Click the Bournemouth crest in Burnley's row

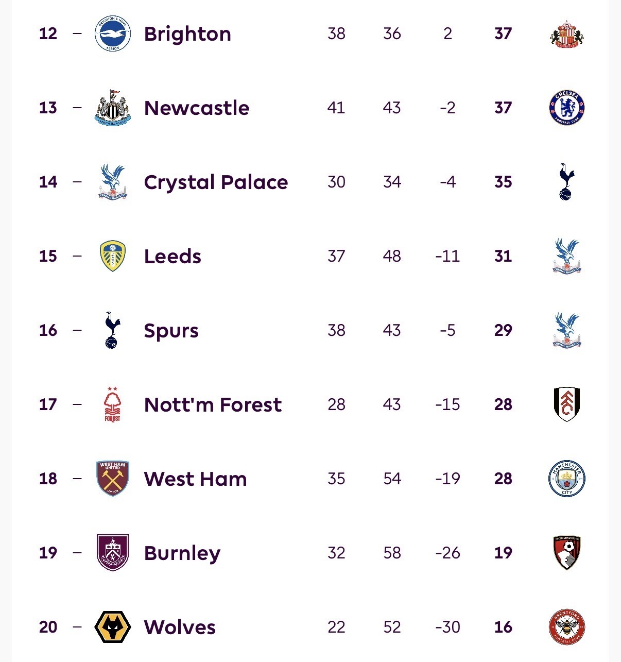567,553
